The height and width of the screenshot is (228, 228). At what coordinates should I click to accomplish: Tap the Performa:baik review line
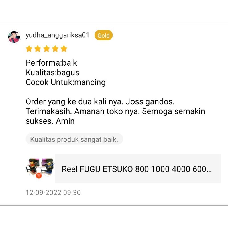51,63
